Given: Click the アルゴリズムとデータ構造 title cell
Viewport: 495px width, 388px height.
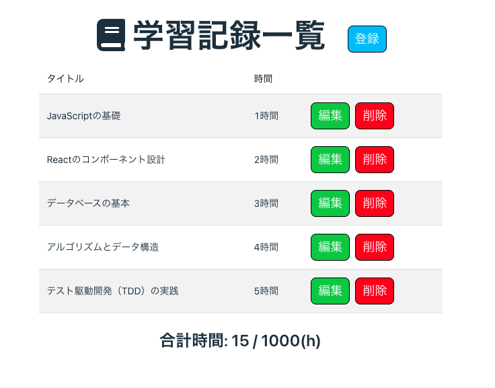Looking at the screenshot, I should (103, 247).
